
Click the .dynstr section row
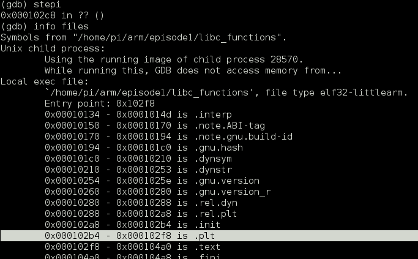tap(138, 170)
